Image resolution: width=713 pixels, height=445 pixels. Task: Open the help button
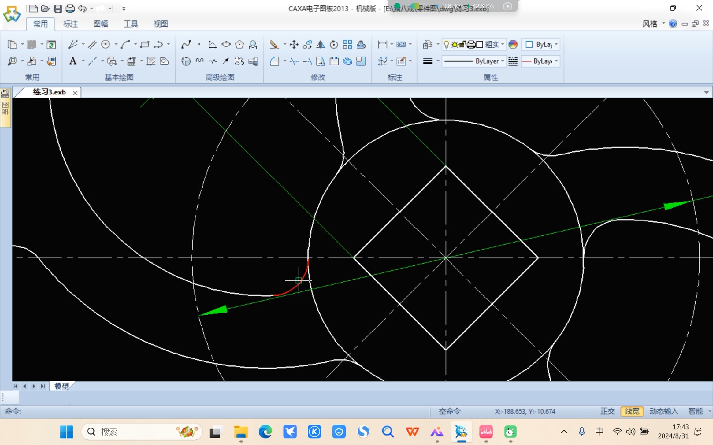(673, 23)
